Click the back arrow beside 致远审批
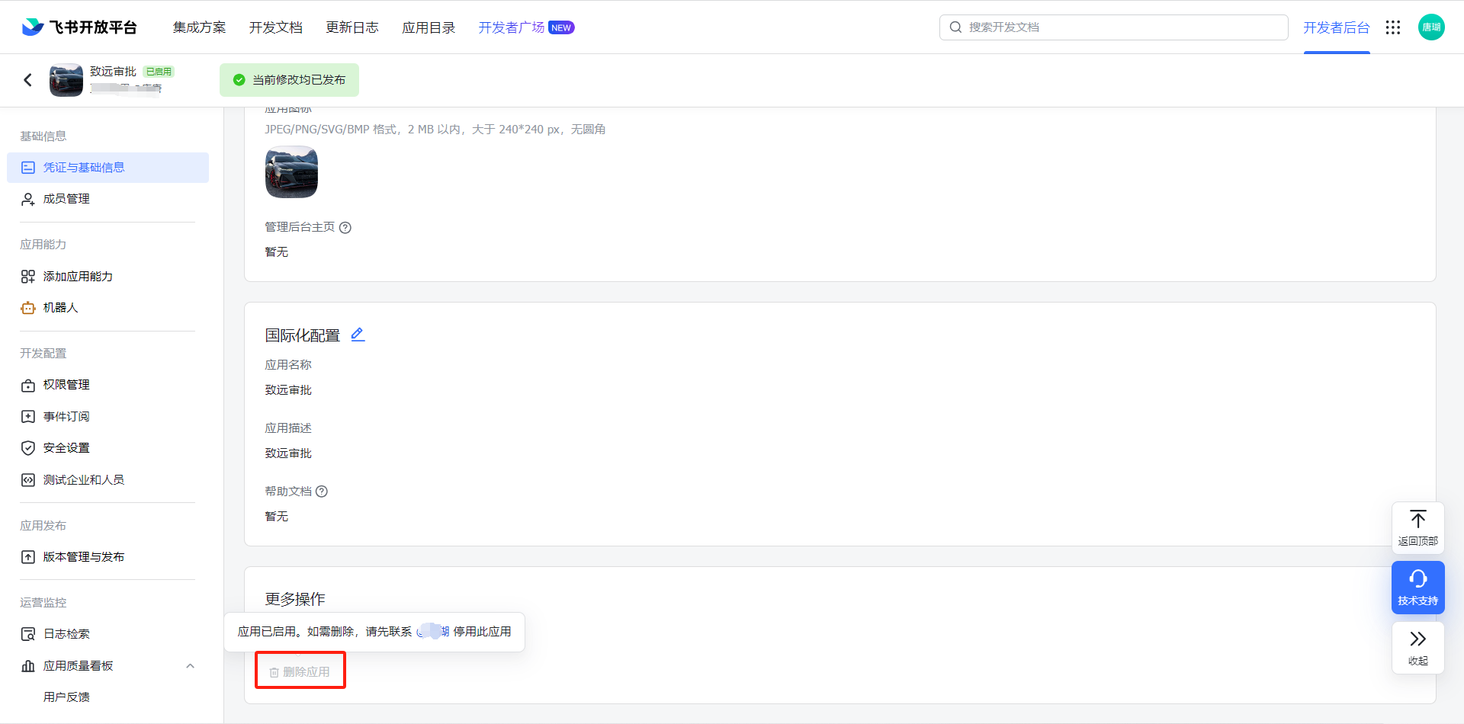The image size is (1464, 724). [28, 79]
